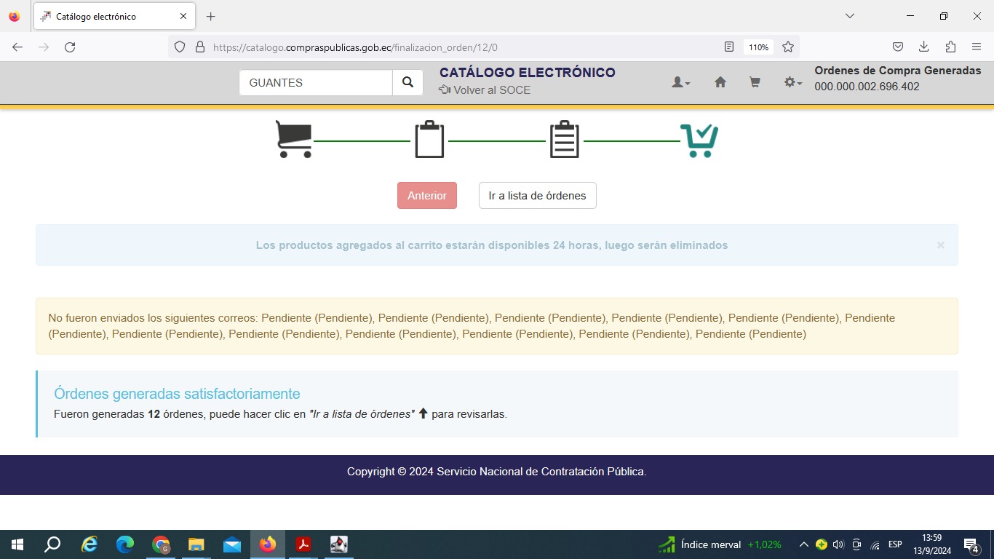Open the shopping cart icon in header
Image resolution: width=994 pixels, height=559 pixels.
click(755, 83)
